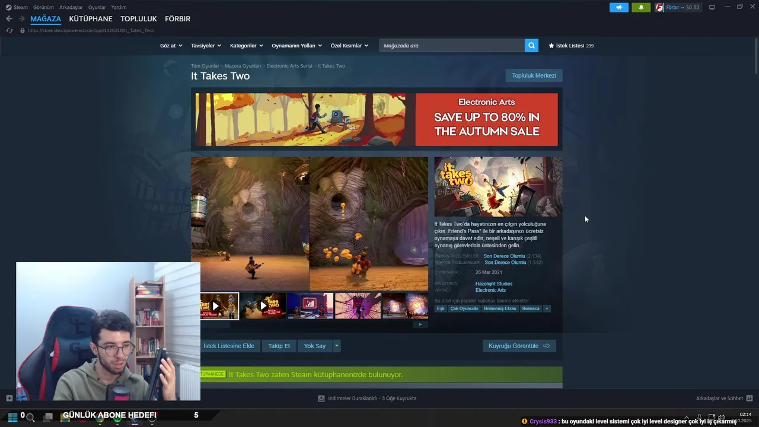Switch to the TOPLULUK tab
This screenshot has width=759, height=427.
tap(139, 19)
